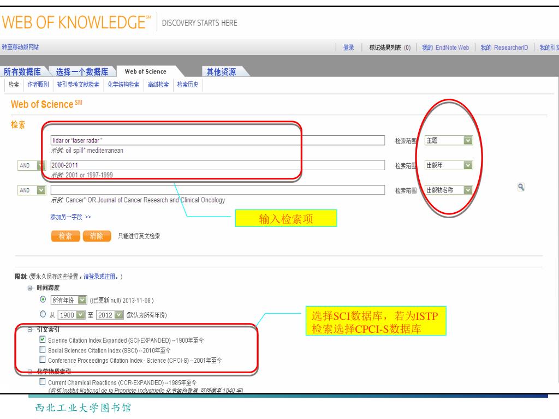The width and height of the screenshot is (559, 419).
Task: Open the 化学结构检索 sub-tab
Action: pyautogui.click(x=123, y=85)
